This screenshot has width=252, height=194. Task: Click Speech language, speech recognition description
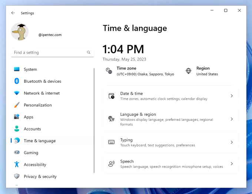tap(172, 167)
